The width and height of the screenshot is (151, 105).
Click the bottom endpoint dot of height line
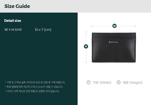tap(86, 62)
